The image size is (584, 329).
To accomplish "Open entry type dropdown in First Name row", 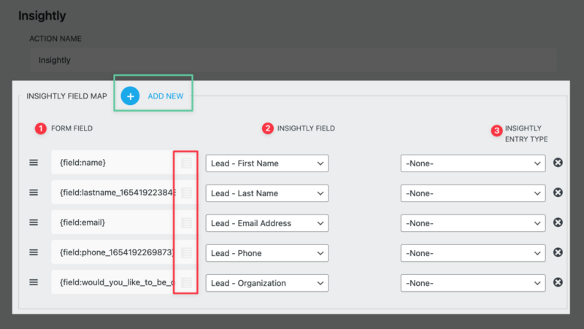I will tap(473, 163).
